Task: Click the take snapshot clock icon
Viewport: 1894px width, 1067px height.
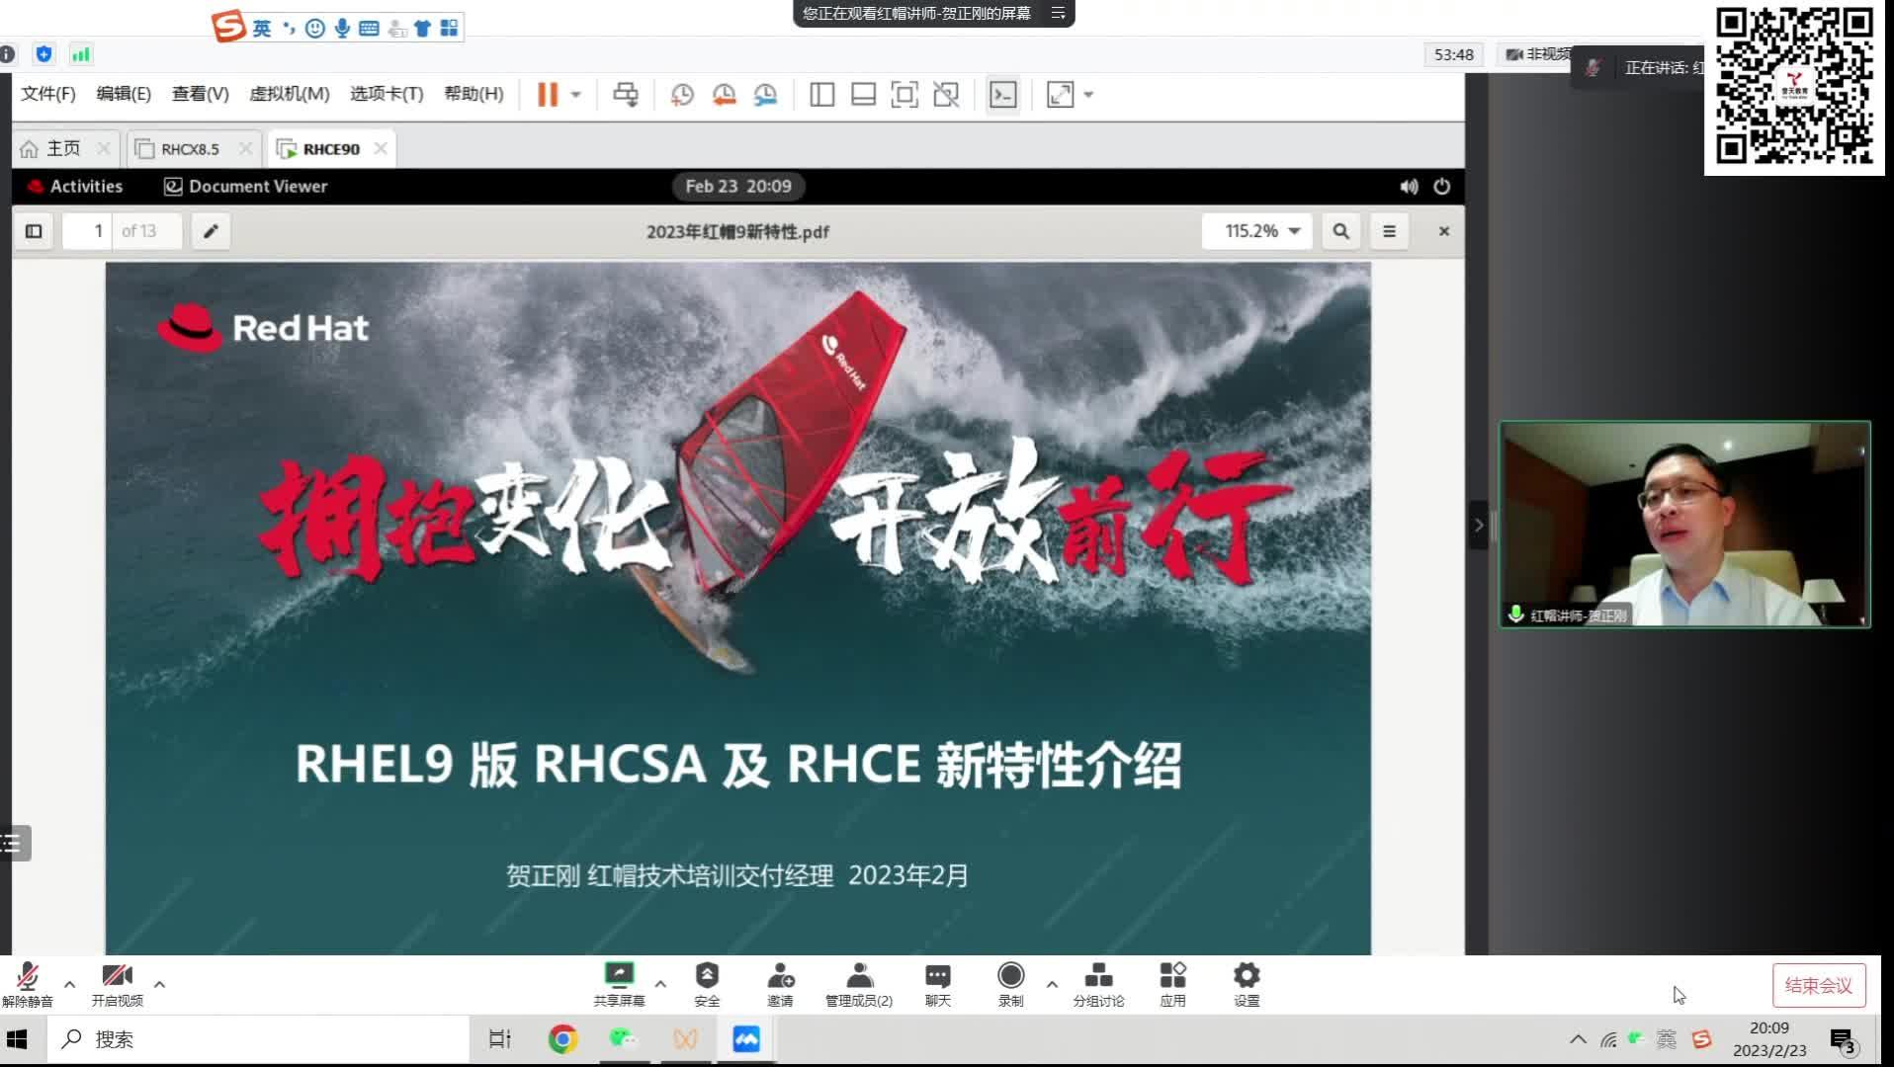Action: (682, 95)
